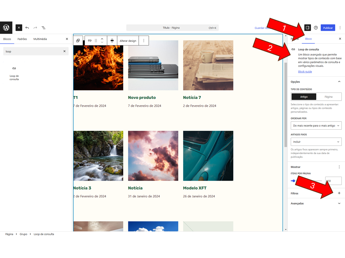
Task: Select Página content type
Action: pos(328,97)
